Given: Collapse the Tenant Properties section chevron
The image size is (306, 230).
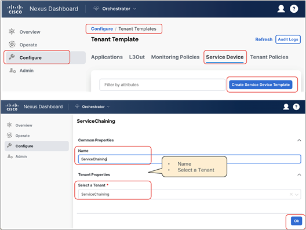Looking at the screenshot, I should pyautogui.click(x=299, y=174).
